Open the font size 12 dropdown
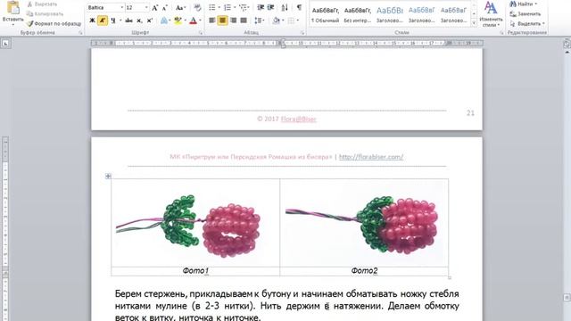The height and width of the screenshot is (321, 571). [x=146, y=8]
